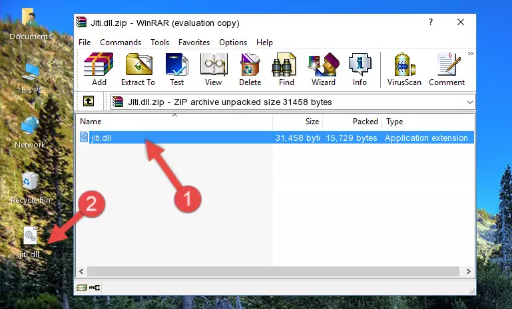Open the View file tool
This screenshot has width=512, height=309.
coord(214,69)
